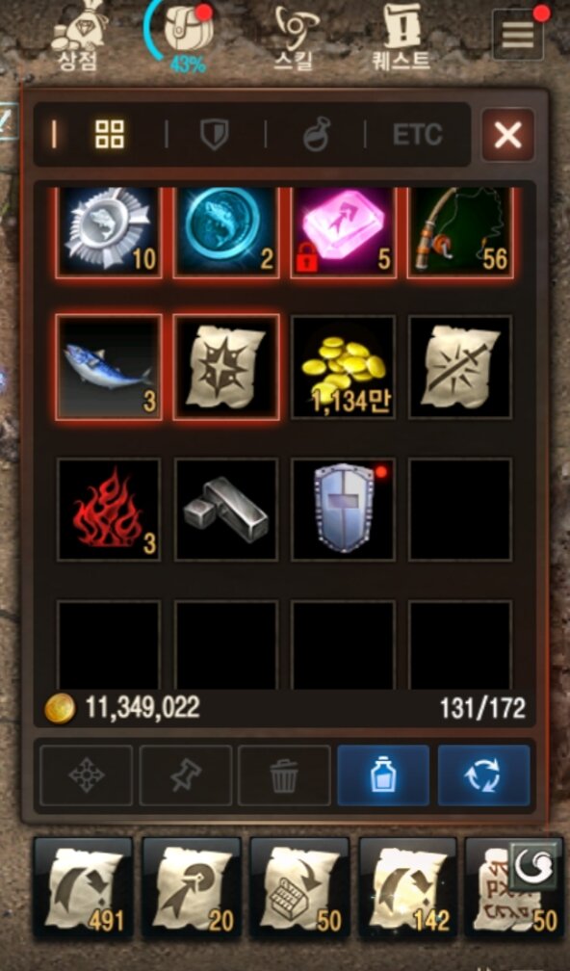Select the blue cross shield item
Image resolution: width=570 pixels, height=971 pixels.
[343, 509]
